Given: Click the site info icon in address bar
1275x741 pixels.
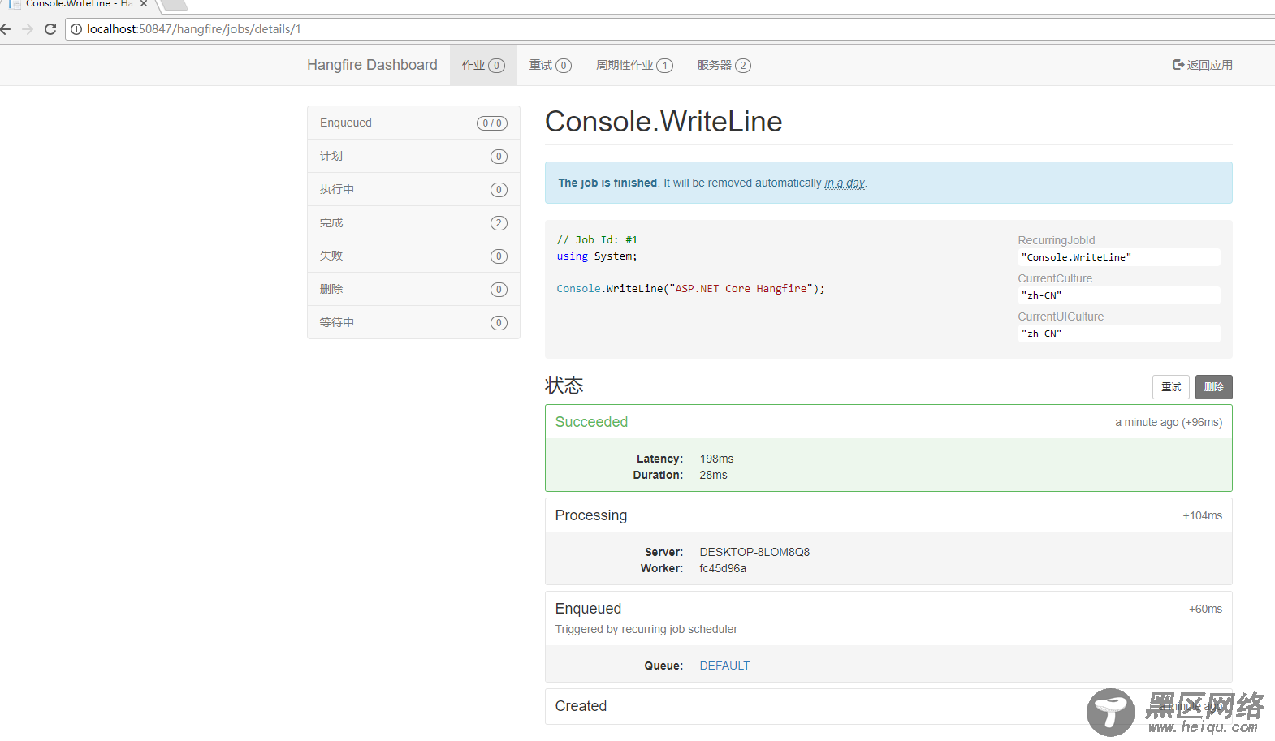Looking at the screenshot, I should (76, 29).
